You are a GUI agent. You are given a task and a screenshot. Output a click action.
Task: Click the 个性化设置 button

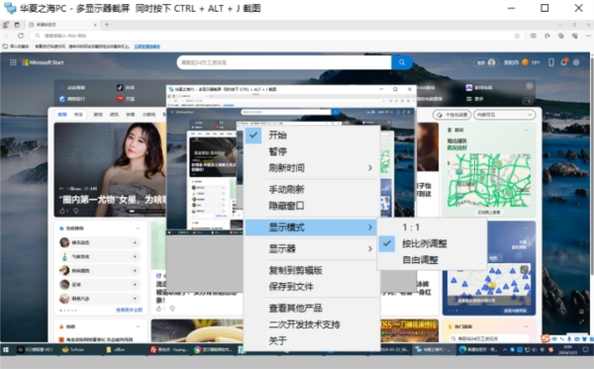(452, 115)
